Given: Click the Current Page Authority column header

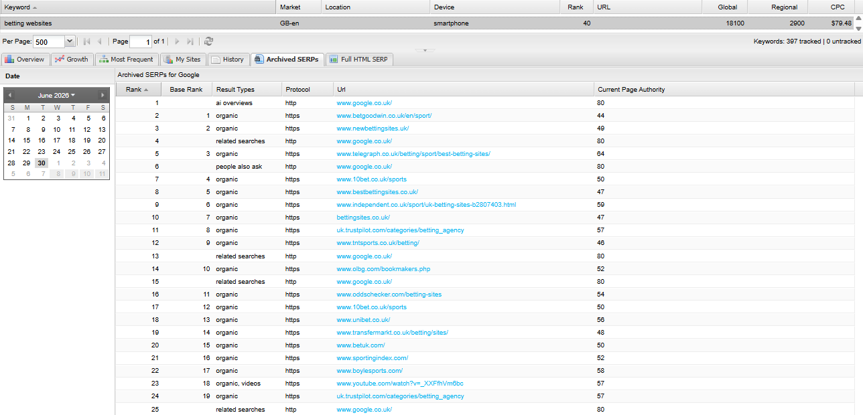Looking at the screenshot, I should point(724,89).
